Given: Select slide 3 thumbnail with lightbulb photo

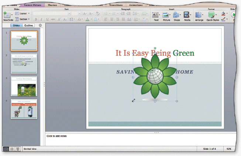Looking at the screenshot, I should click(x=24, y=86).
